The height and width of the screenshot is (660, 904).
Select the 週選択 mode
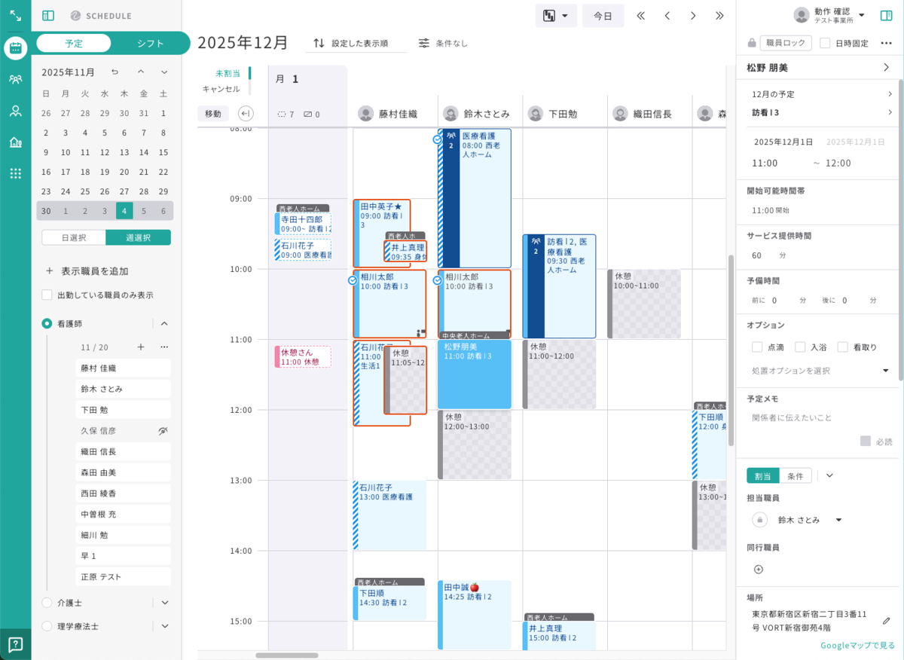(138, 237)
